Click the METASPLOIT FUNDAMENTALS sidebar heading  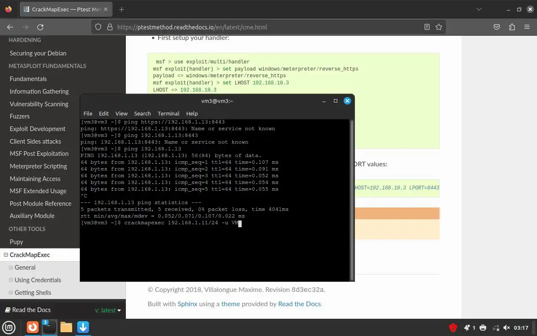(47, 66)
